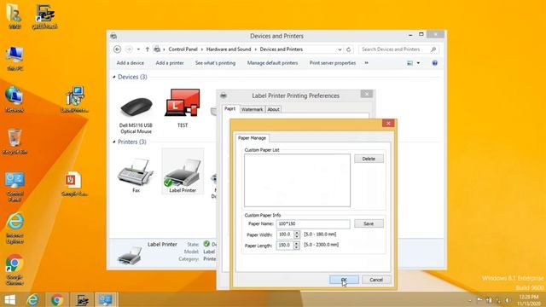
Task: Click See what's printing
Action: tap(215, 63)
